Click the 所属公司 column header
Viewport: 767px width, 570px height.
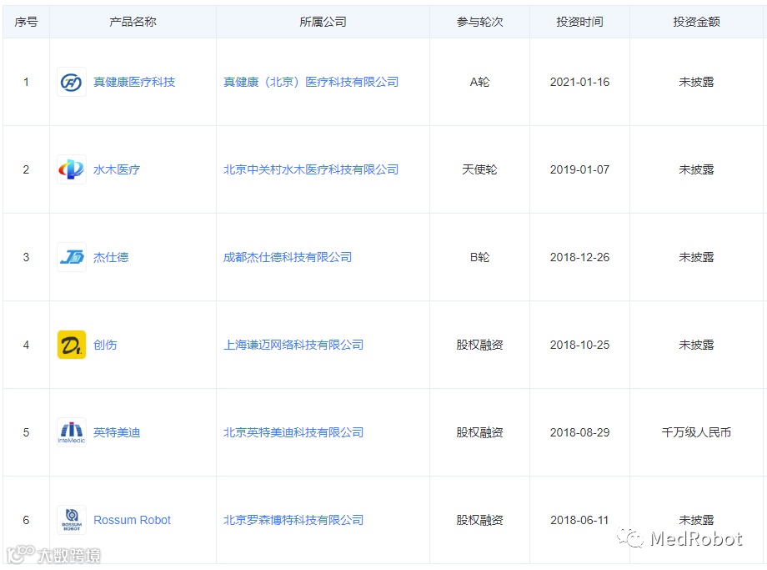click(323, 22)
